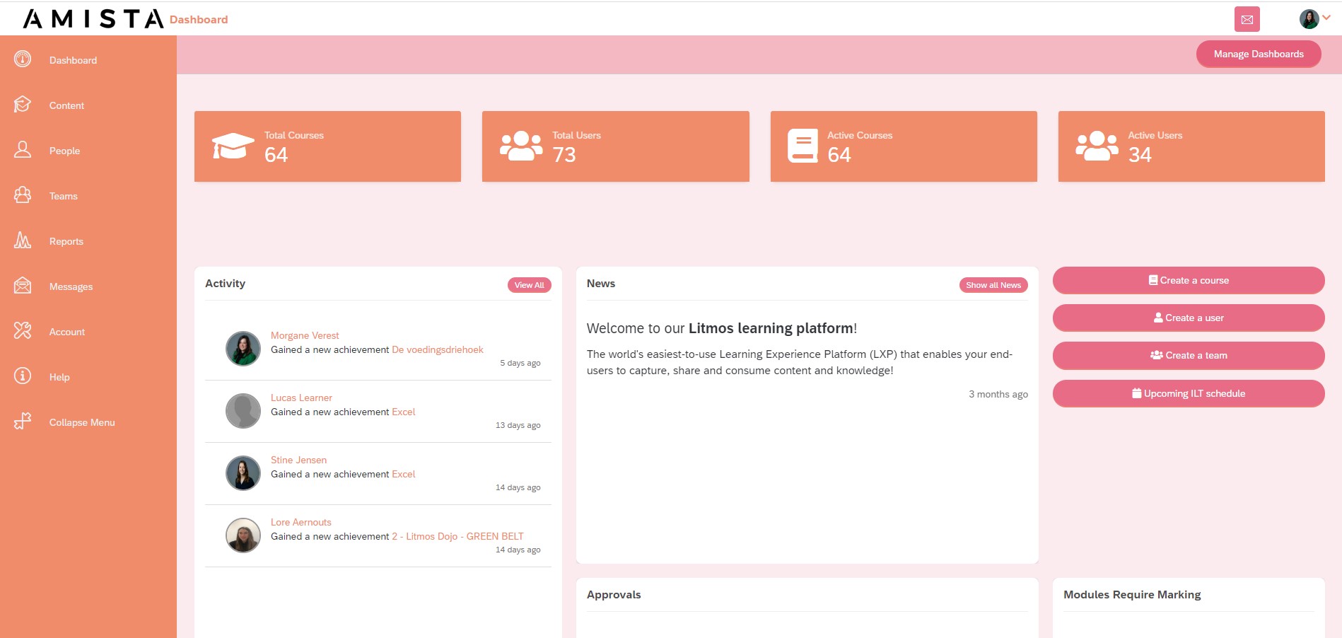Click Create a course
Viewport: 1342px width, 638px height.
pos(1189,280)
